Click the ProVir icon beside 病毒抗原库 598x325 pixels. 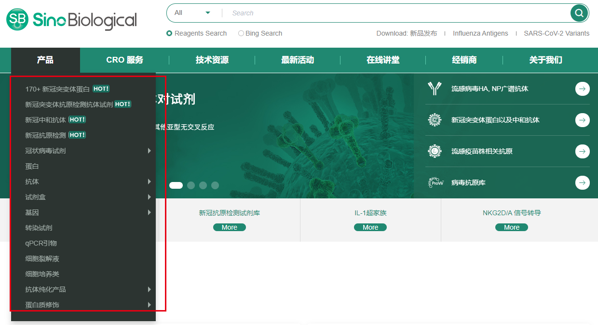point(435,182)
